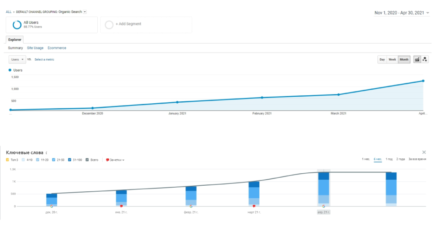Viewport: 435px width, 250px height.
Task: Click the April data point on Users line
Action: tap(423, 81)
